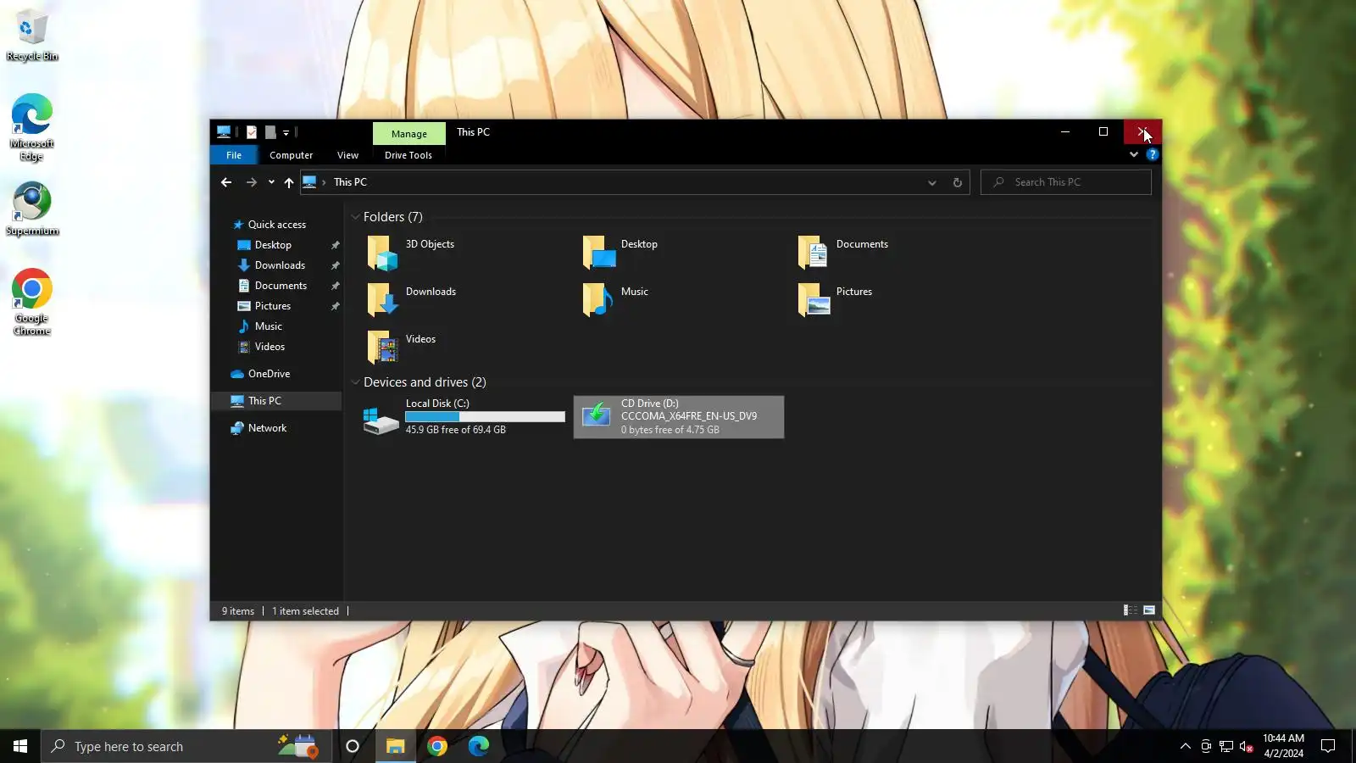Collapse the Folders (7) group

(356, 217)
